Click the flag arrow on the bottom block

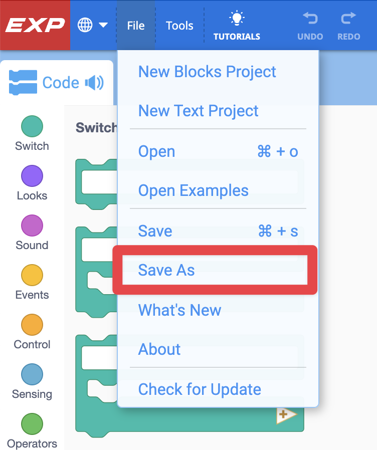pyautogui.click(x=288, y=414)
